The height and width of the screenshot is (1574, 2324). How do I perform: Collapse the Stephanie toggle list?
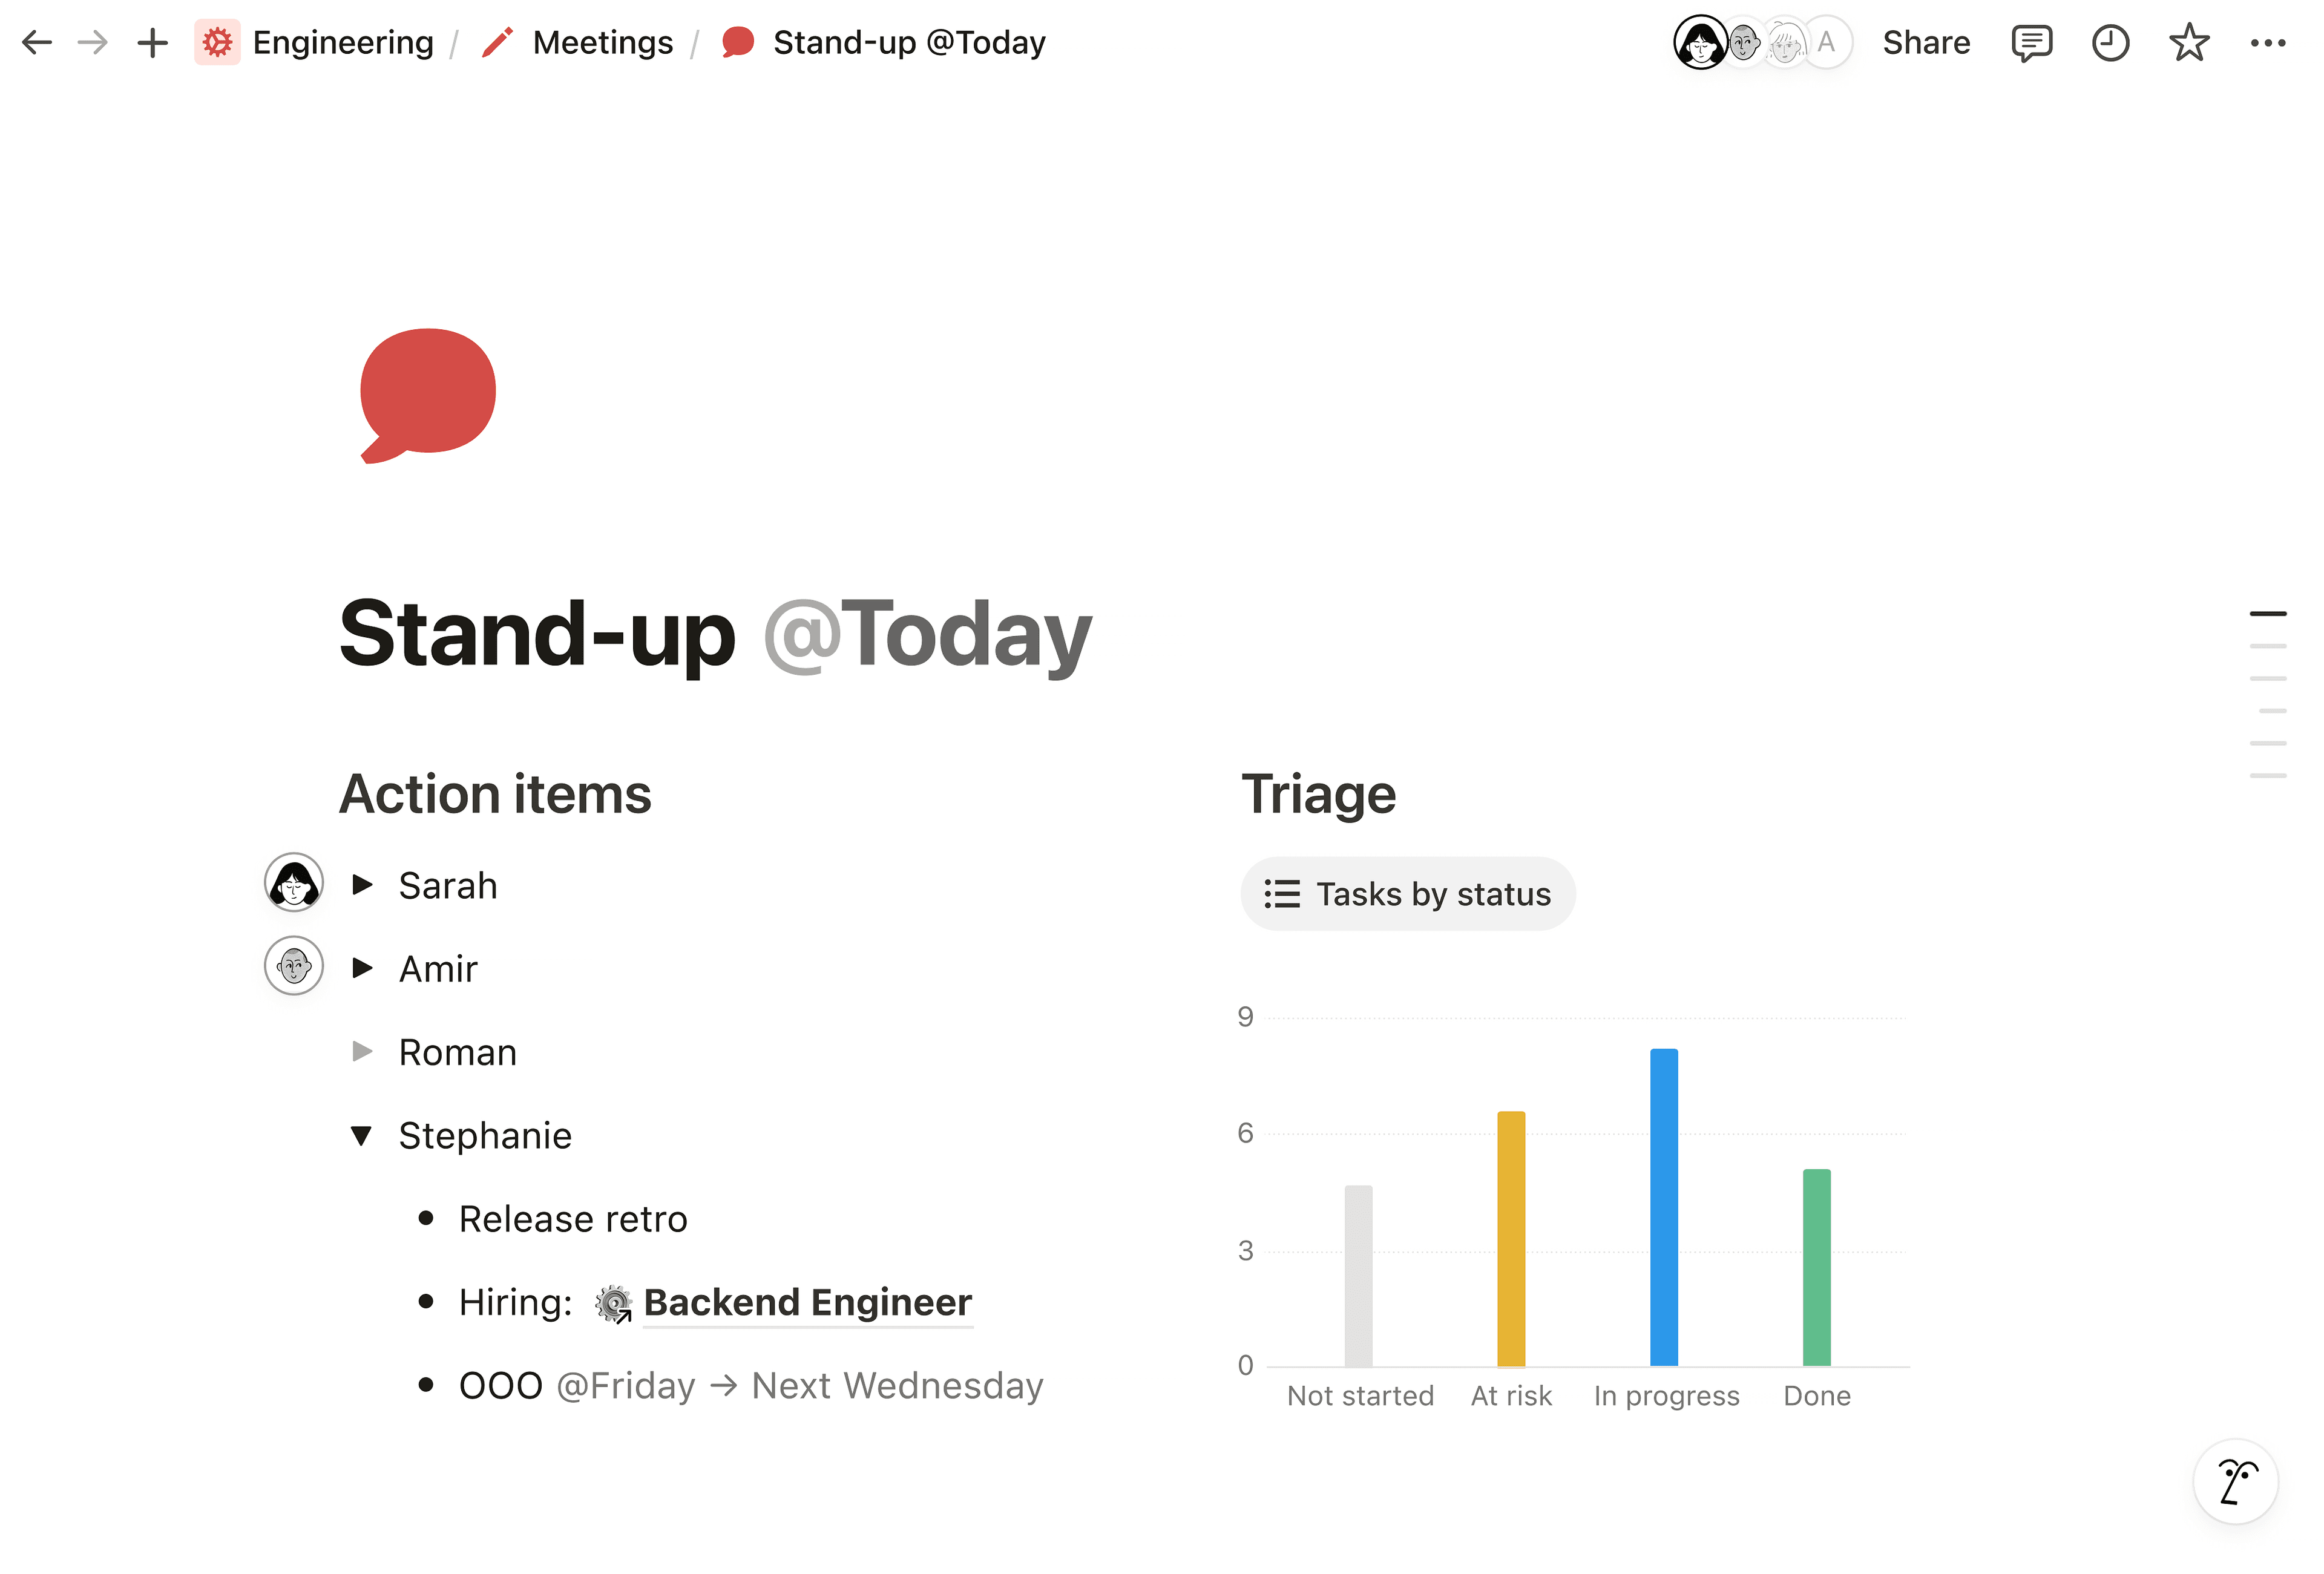362,1135
